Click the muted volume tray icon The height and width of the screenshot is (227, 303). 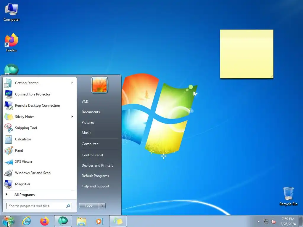point(273,221)
